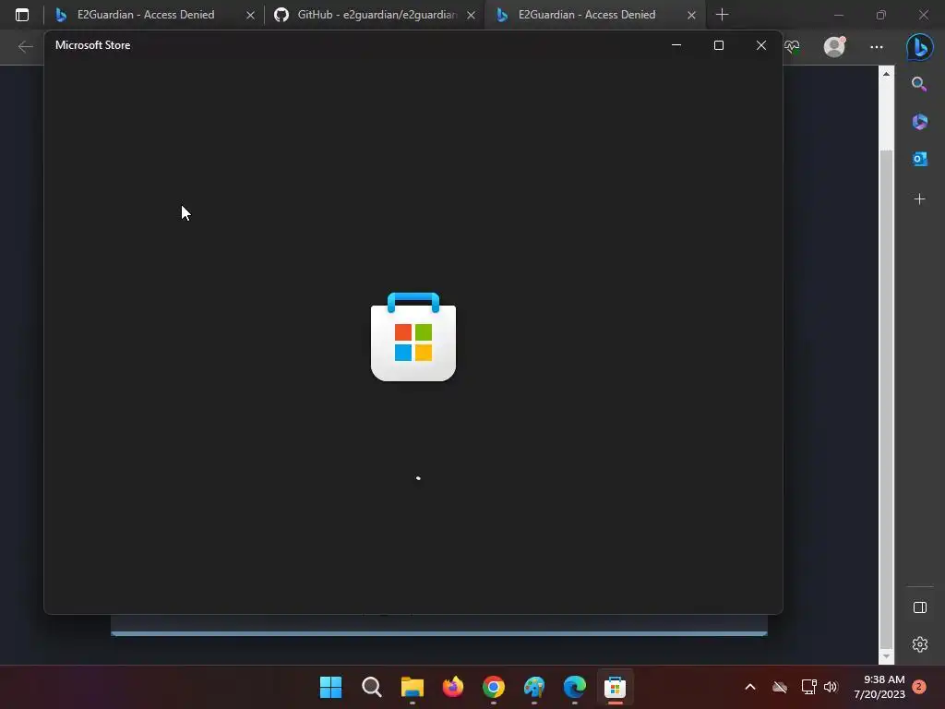Open the Edge profile avatar
The image size is (945, 709).
[834, 46]
